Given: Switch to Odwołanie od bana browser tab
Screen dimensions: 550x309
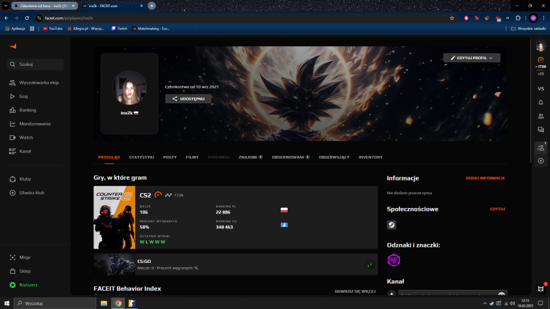Looking at the screenshot, I should (45, 6).
